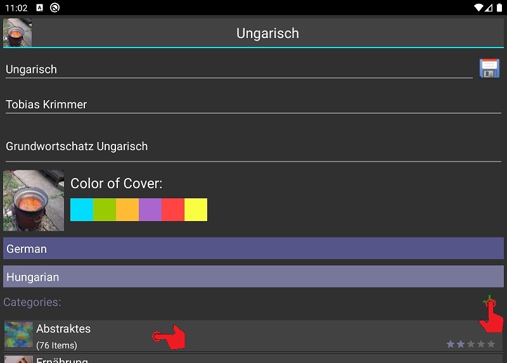Tap the cooking pot thumbnail in header
The width and height of the screenshot is (507, 363).
coord(18,33)
